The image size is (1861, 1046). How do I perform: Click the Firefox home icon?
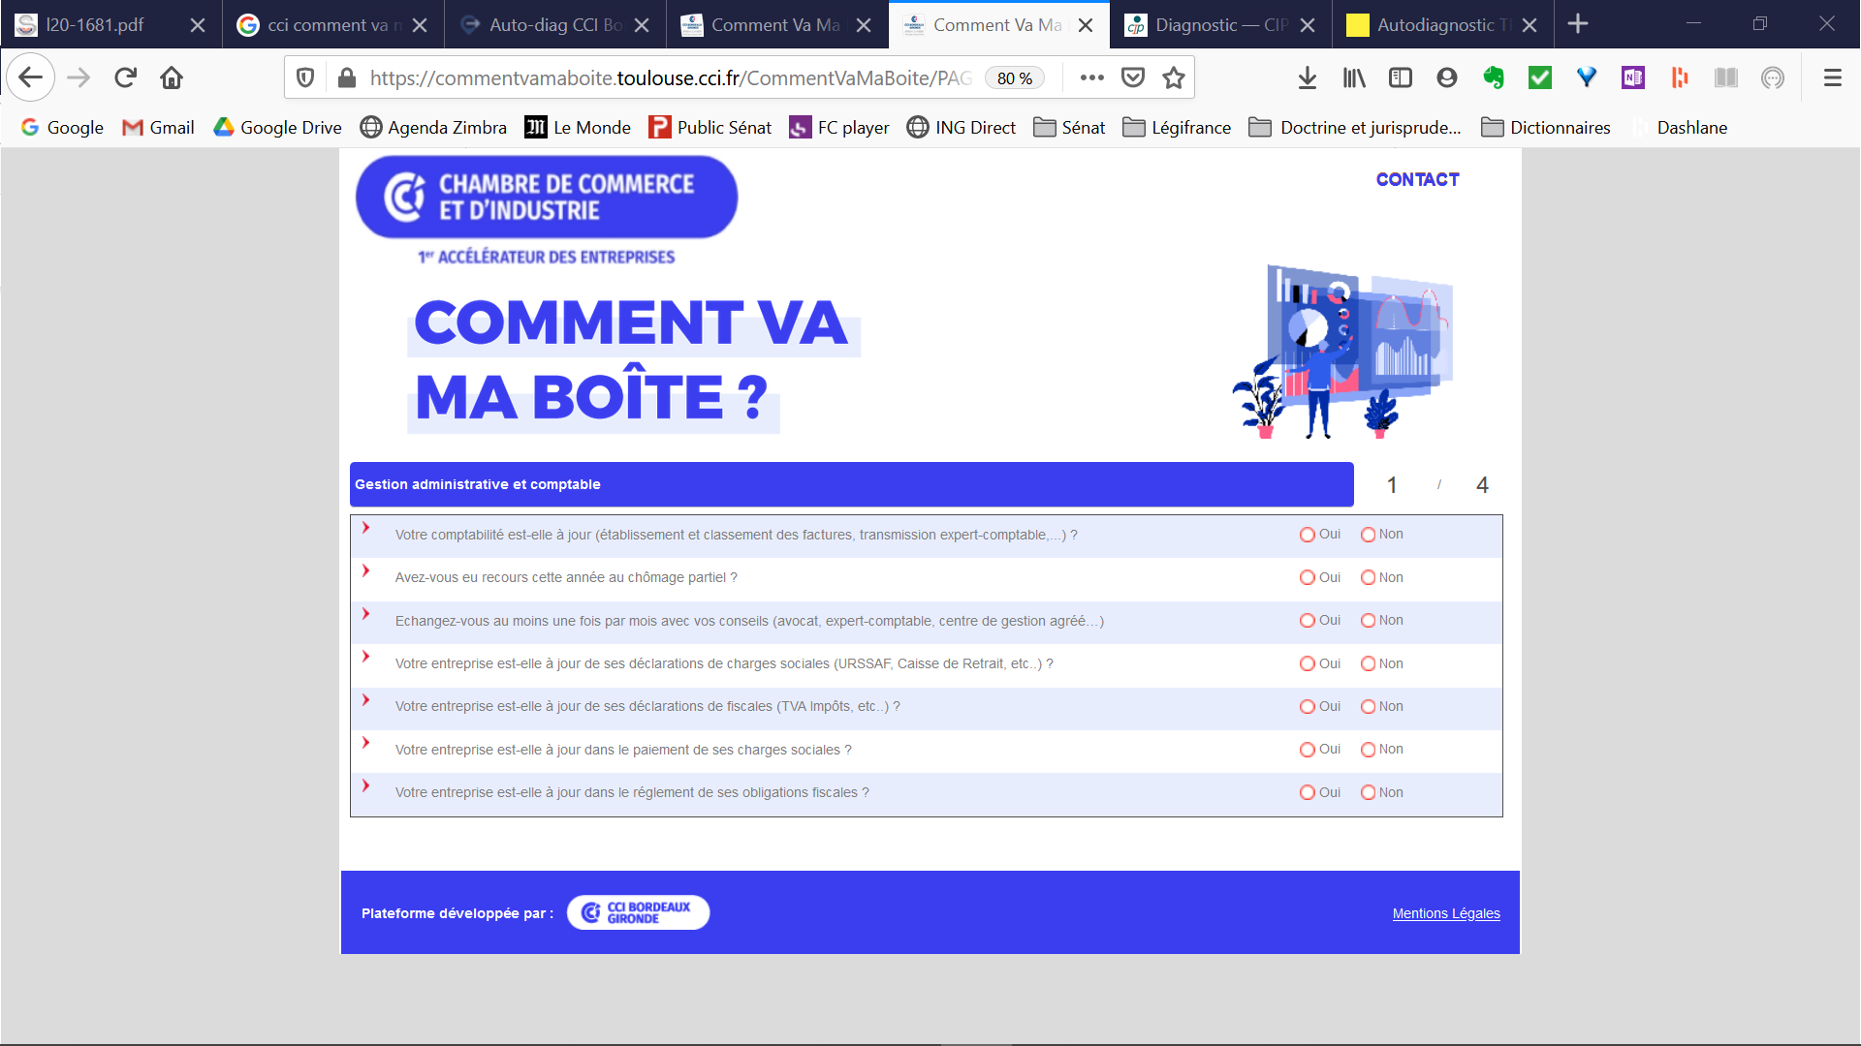(x=172, y=77)
